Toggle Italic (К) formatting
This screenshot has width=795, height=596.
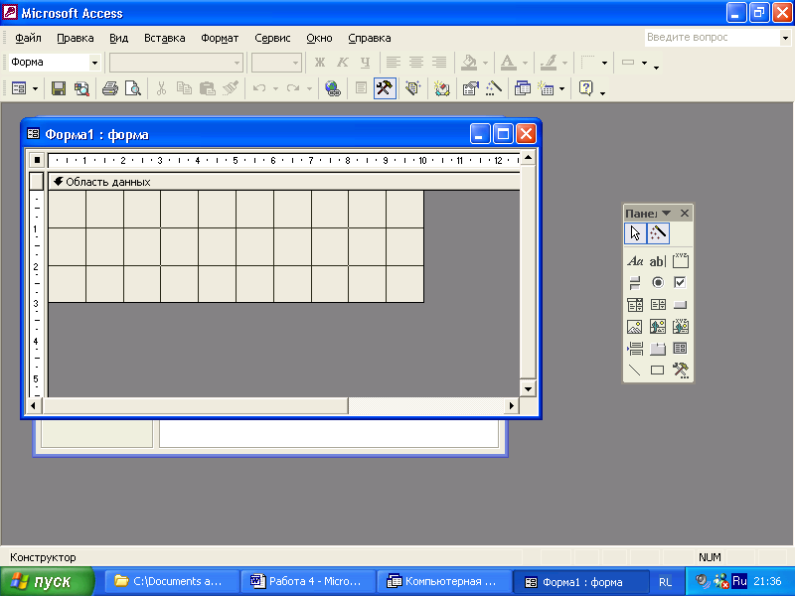[343, 63]
